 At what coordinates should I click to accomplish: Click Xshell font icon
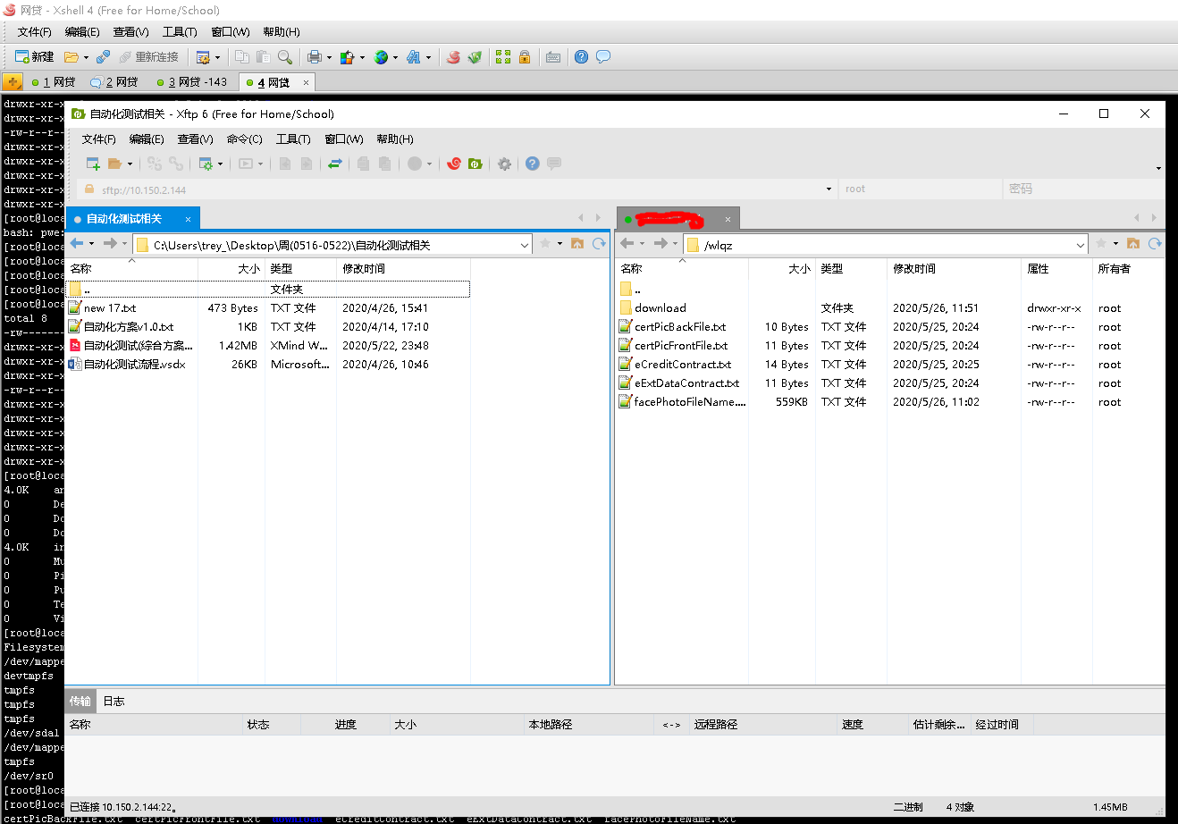pyautogui.click(x=413, y=56)
